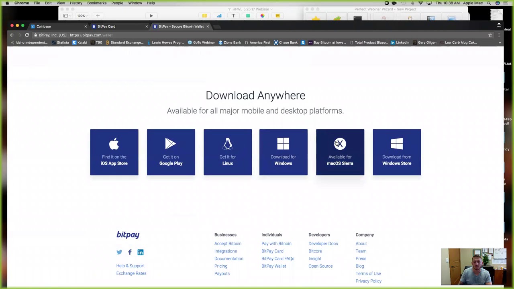This screenshot has height=289, width=514.
Task: Choose the Download for Windows tile
Action: (x=283, y=152)
